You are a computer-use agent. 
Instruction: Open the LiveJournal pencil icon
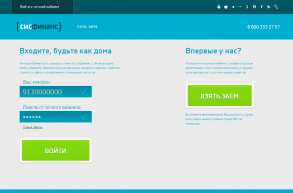(276, 7)
